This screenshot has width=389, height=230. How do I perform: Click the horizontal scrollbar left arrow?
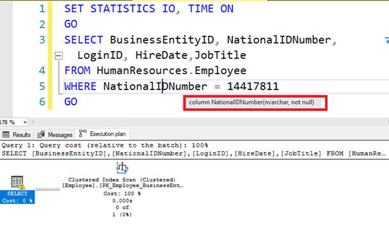[33, 122]
